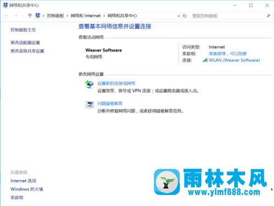Click the page heading 查看基本网络信息并设置连接
The image size is (274, 206).
coord(115,26)
